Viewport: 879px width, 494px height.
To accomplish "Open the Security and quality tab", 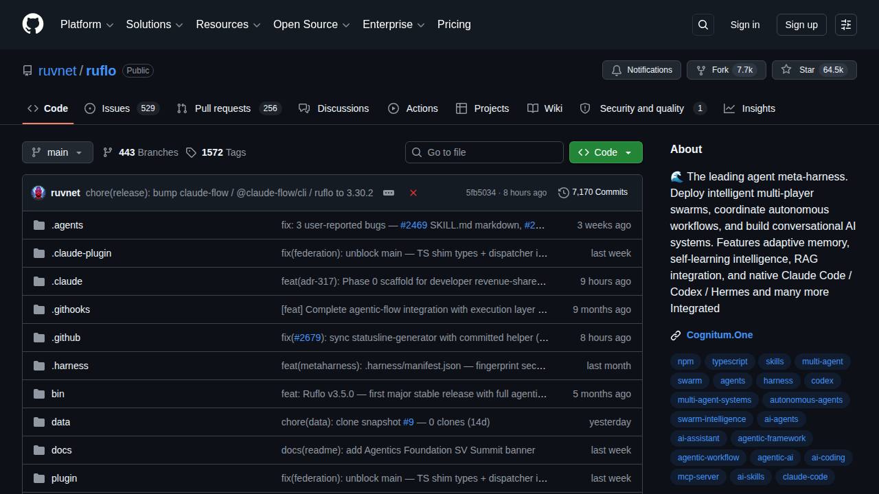I will (x=643, y=108).
